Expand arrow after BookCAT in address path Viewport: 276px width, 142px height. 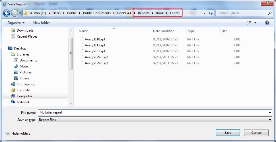tap(135, 13)
